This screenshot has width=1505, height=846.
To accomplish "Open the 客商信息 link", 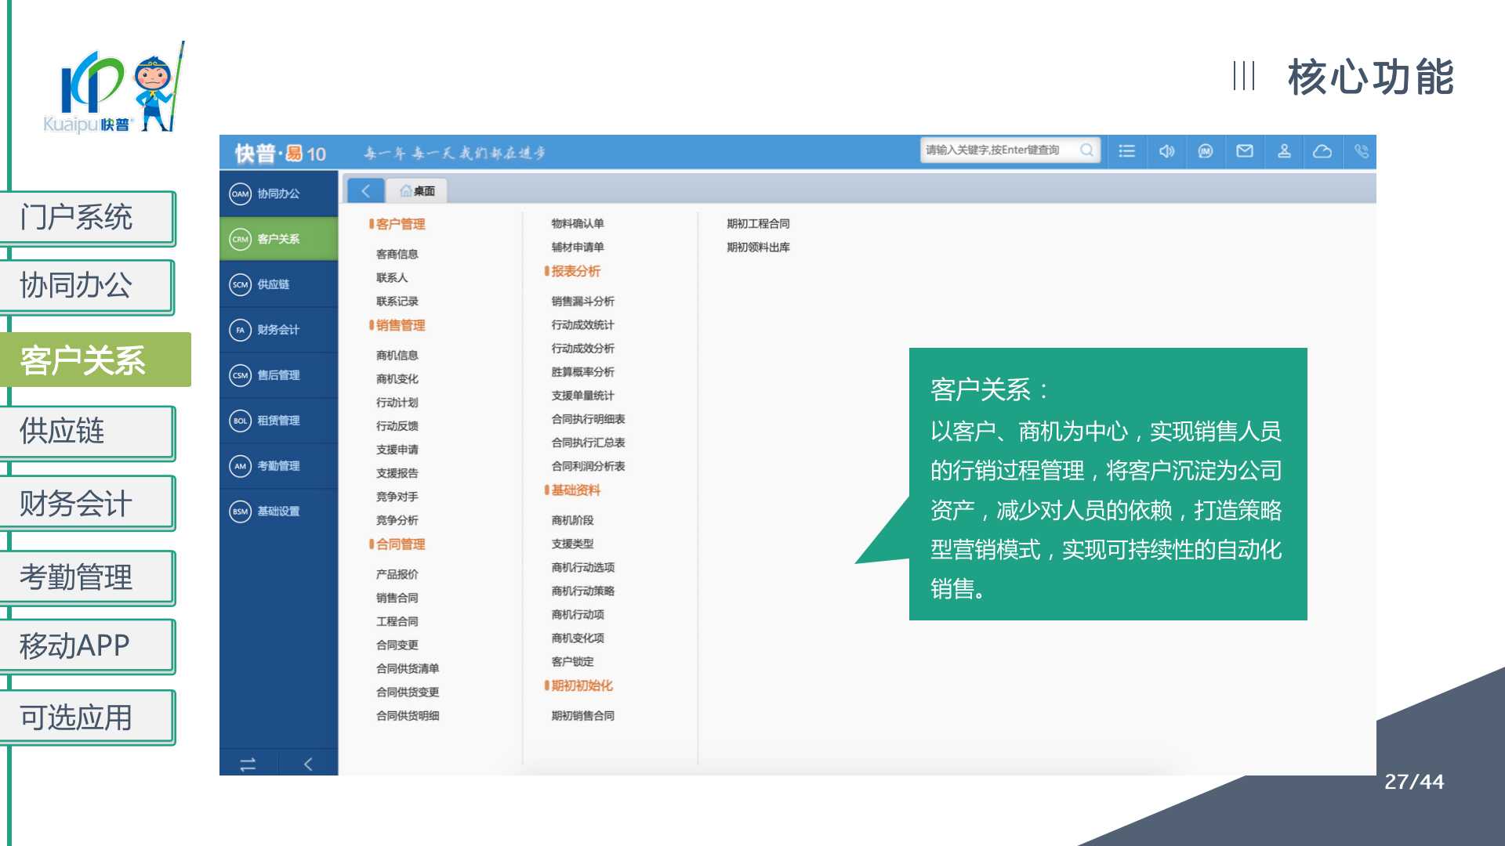I will pyautogui.click(x=397, y=254).
